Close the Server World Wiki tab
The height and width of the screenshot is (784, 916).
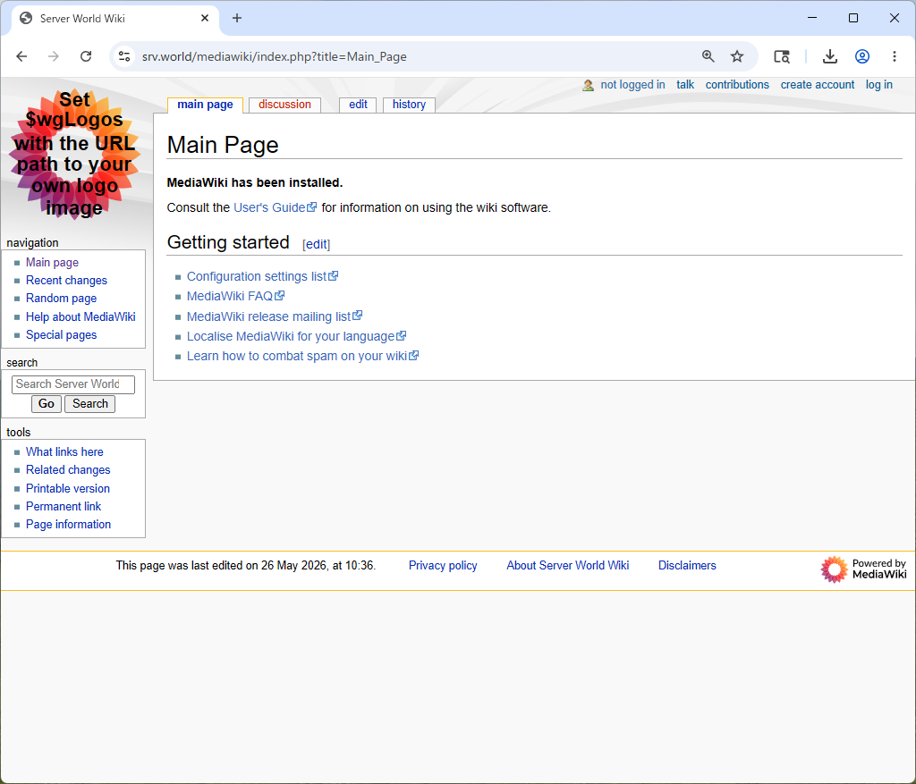205,18
